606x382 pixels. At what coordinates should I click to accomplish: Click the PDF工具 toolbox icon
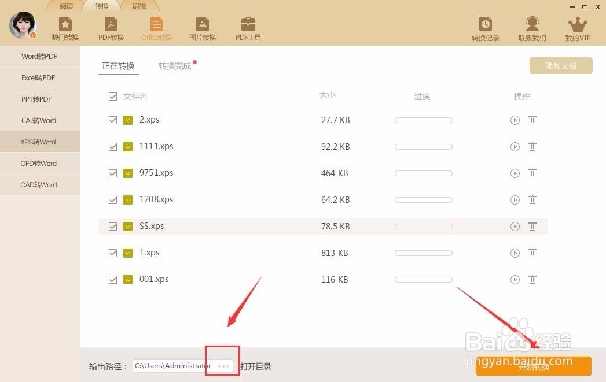point(248,27)
